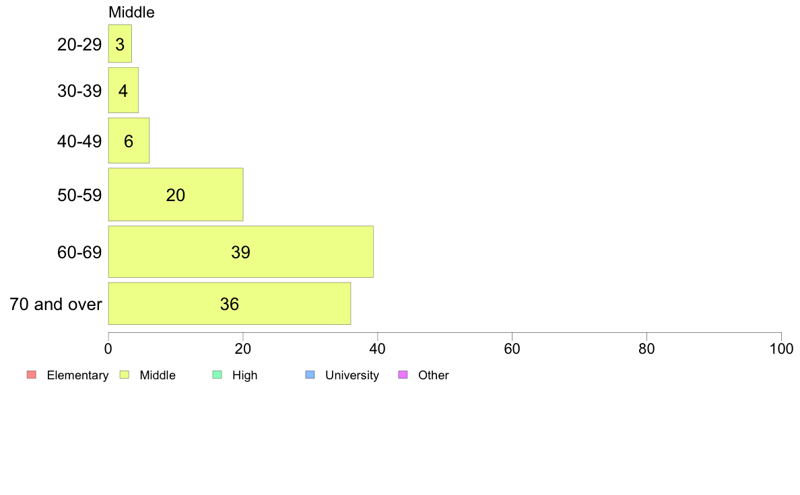Select the 50-59 bar showing 20

(176, 195)
